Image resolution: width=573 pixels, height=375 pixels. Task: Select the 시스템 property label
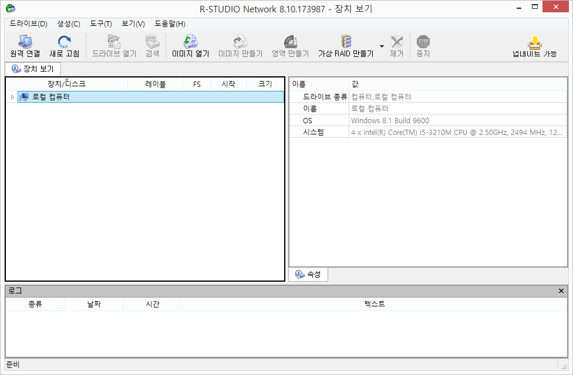click(x=313, y=132)
